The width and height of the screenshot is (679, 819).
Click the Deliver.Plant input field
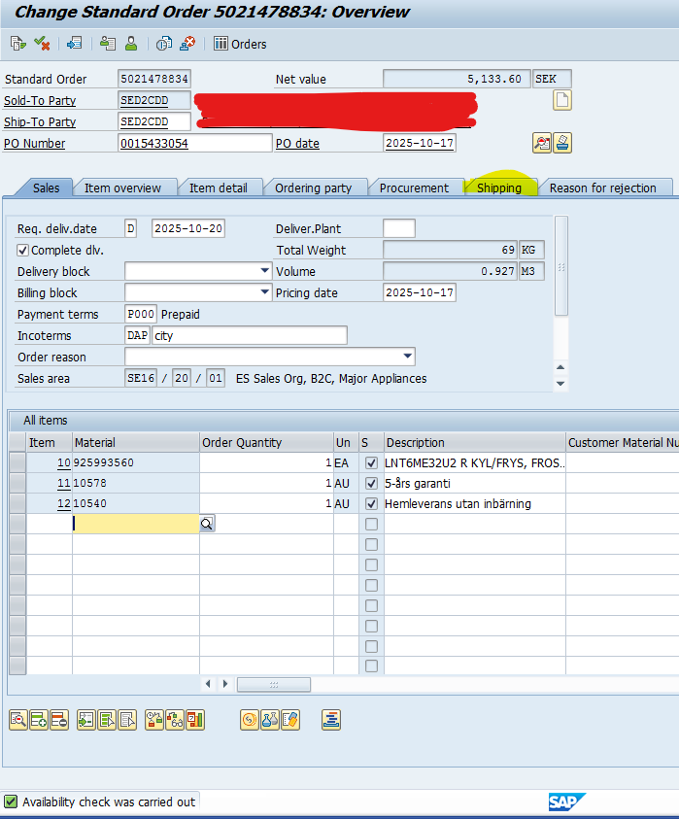point(399,228)
